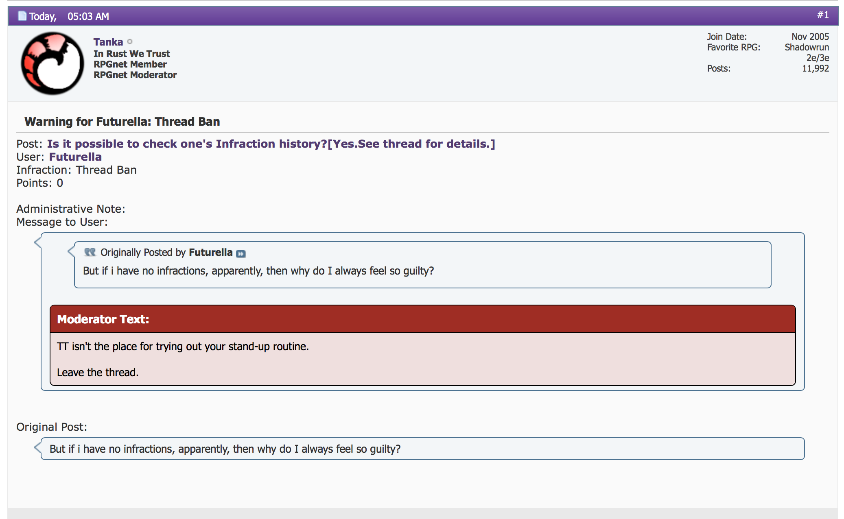Select the join date 'Nov 2005'
Screen dimensions: 844x519
[810, 37]
